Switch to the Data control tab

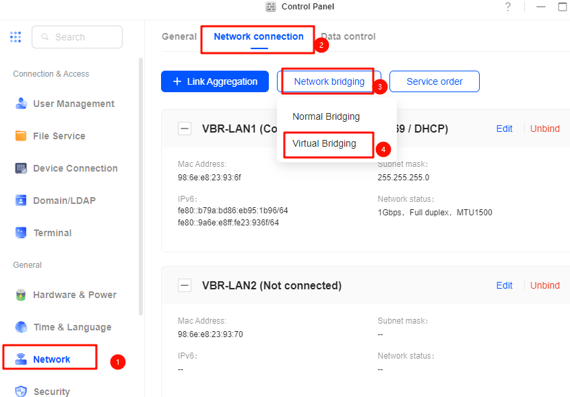click(x=348, y=36)
